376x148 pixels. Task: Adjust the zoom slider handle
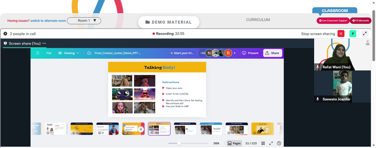179,143
